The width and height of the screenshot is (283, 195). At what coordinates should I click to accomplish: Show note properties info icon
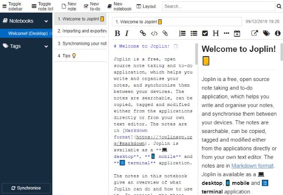tap(278, 33)
